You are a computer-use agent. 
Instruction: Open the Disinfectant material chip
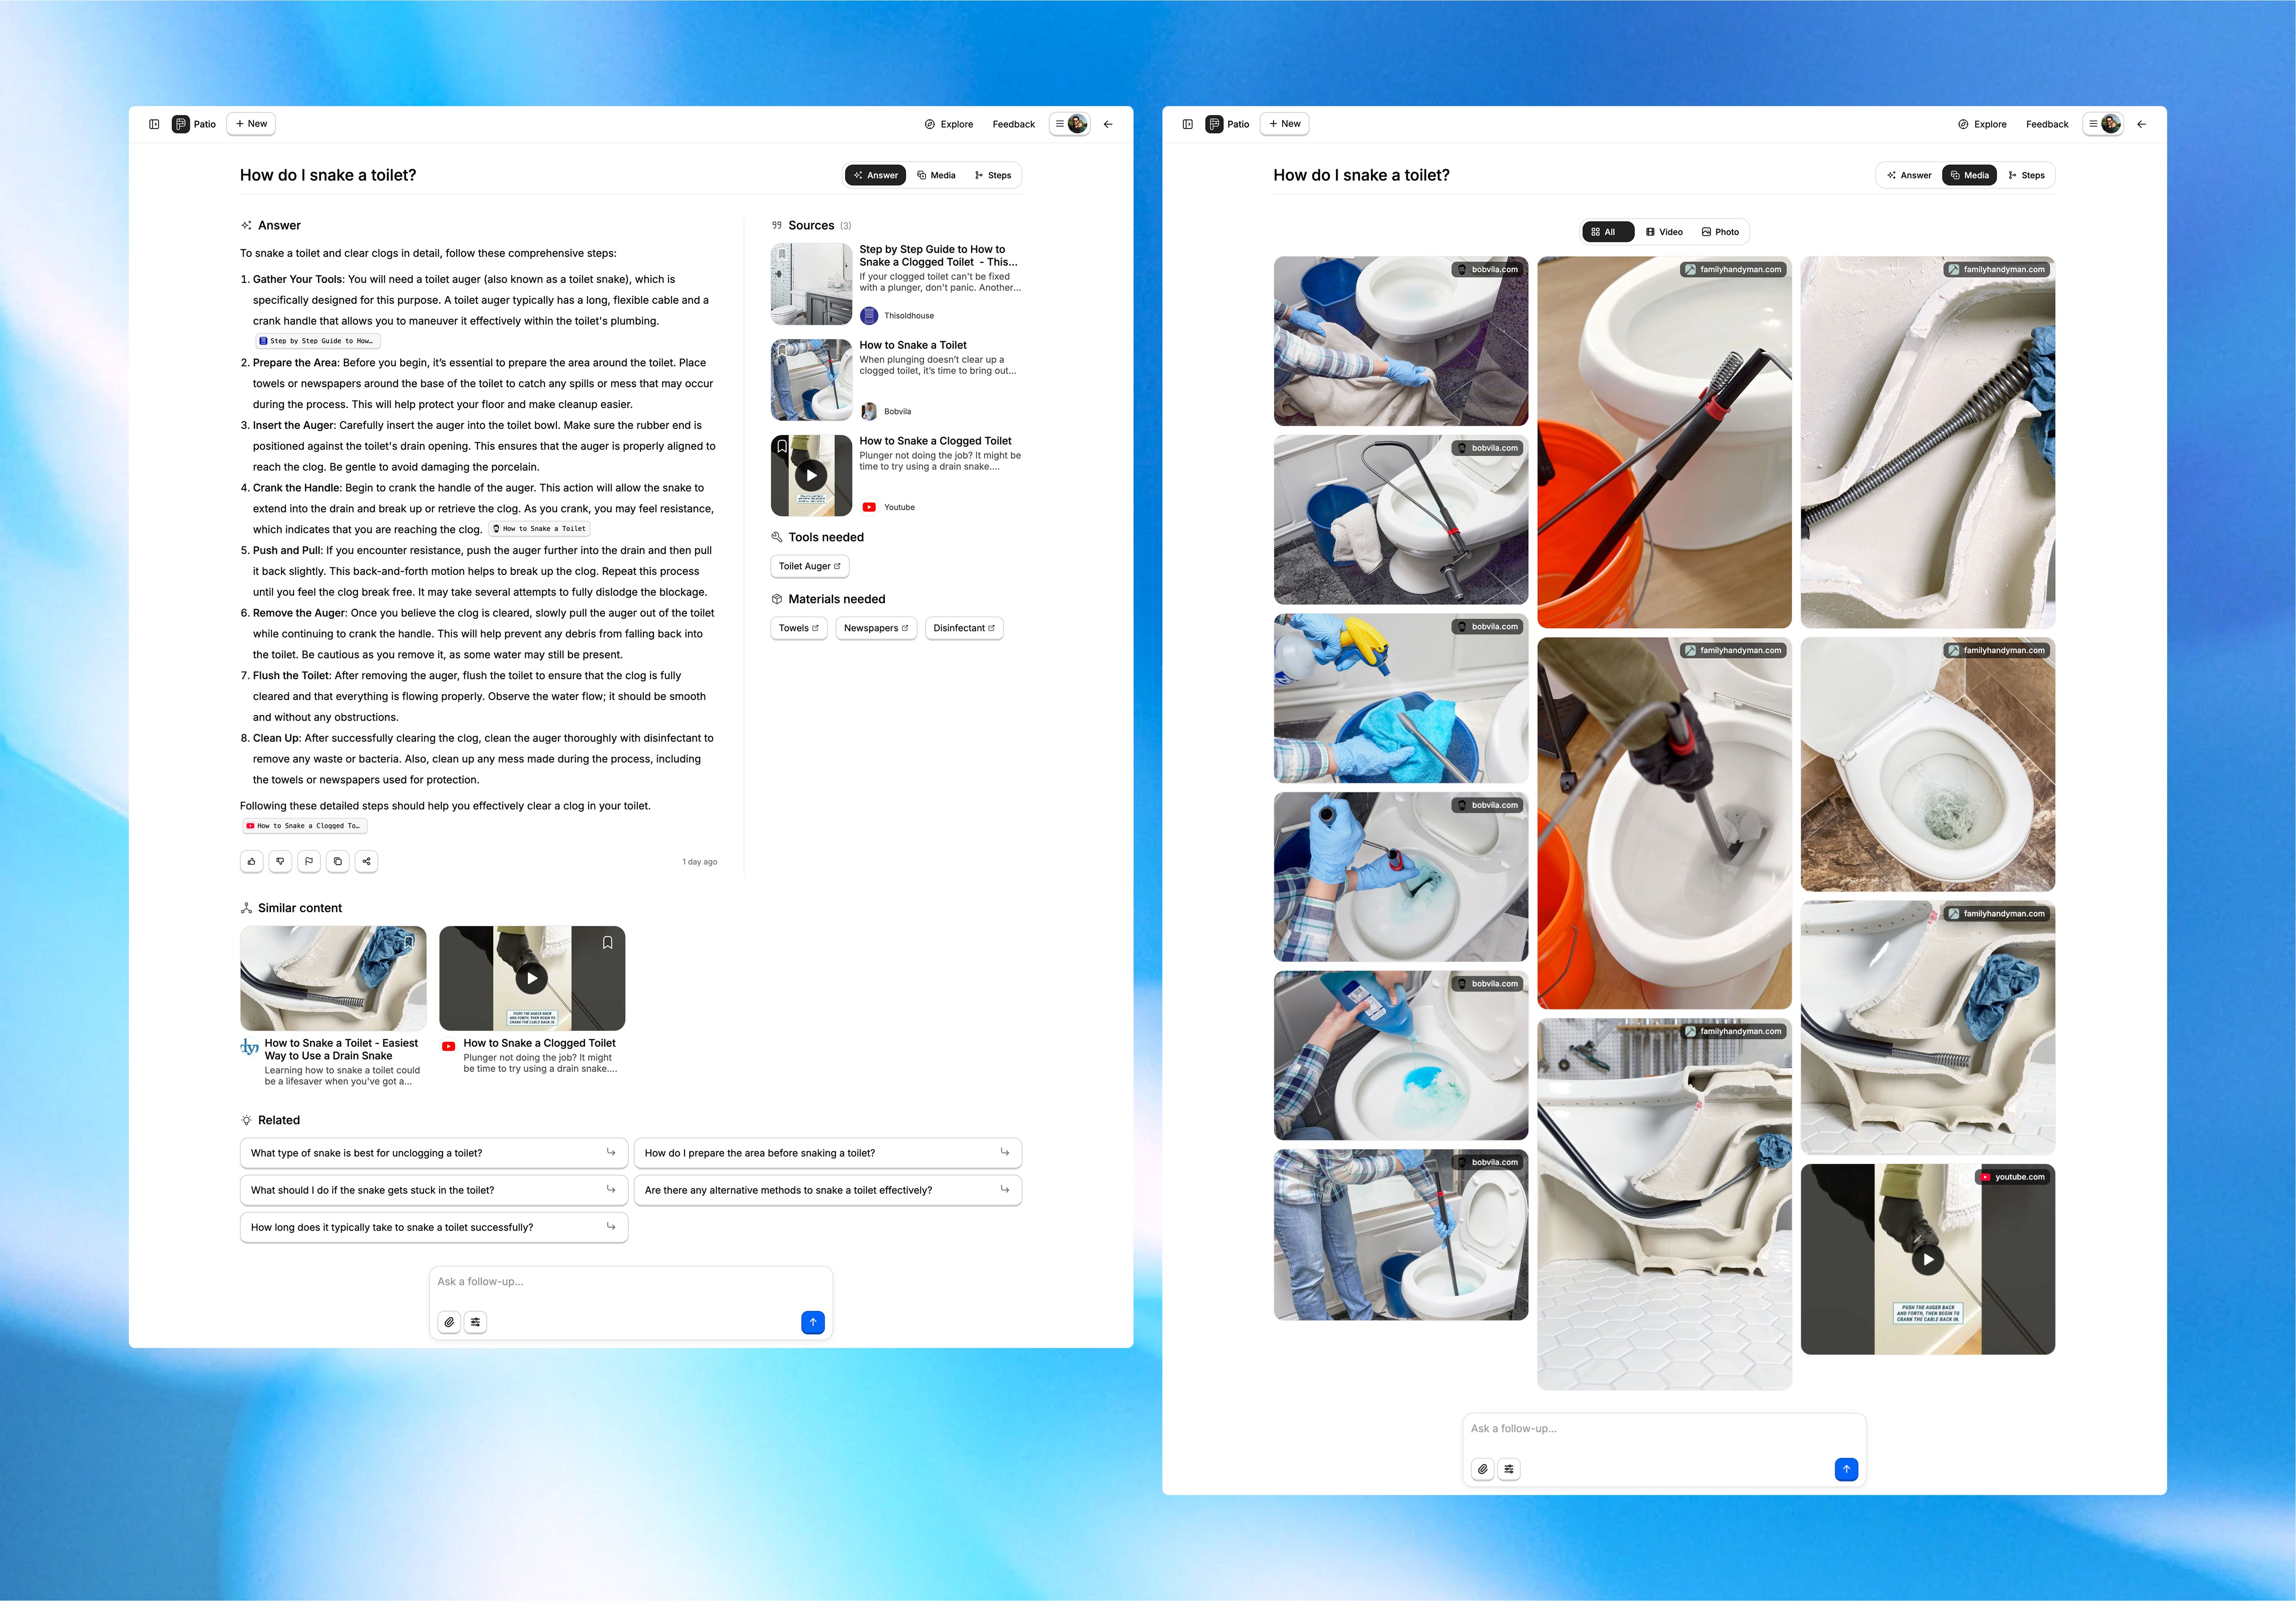coord(963,628)
